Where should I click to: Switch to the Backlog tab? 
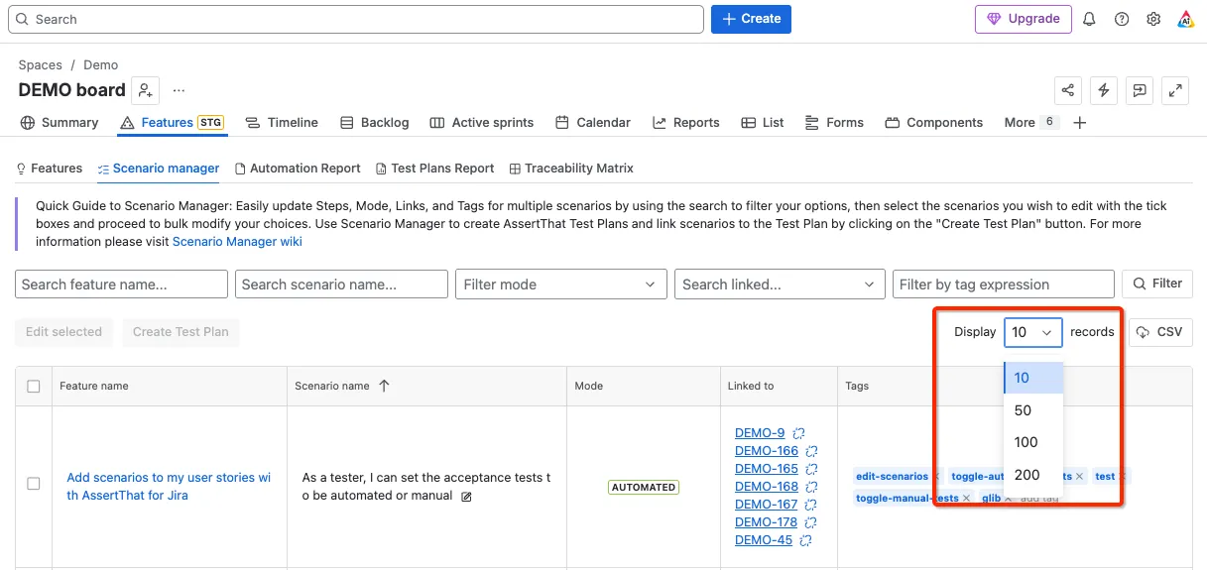tap(374, 123)
